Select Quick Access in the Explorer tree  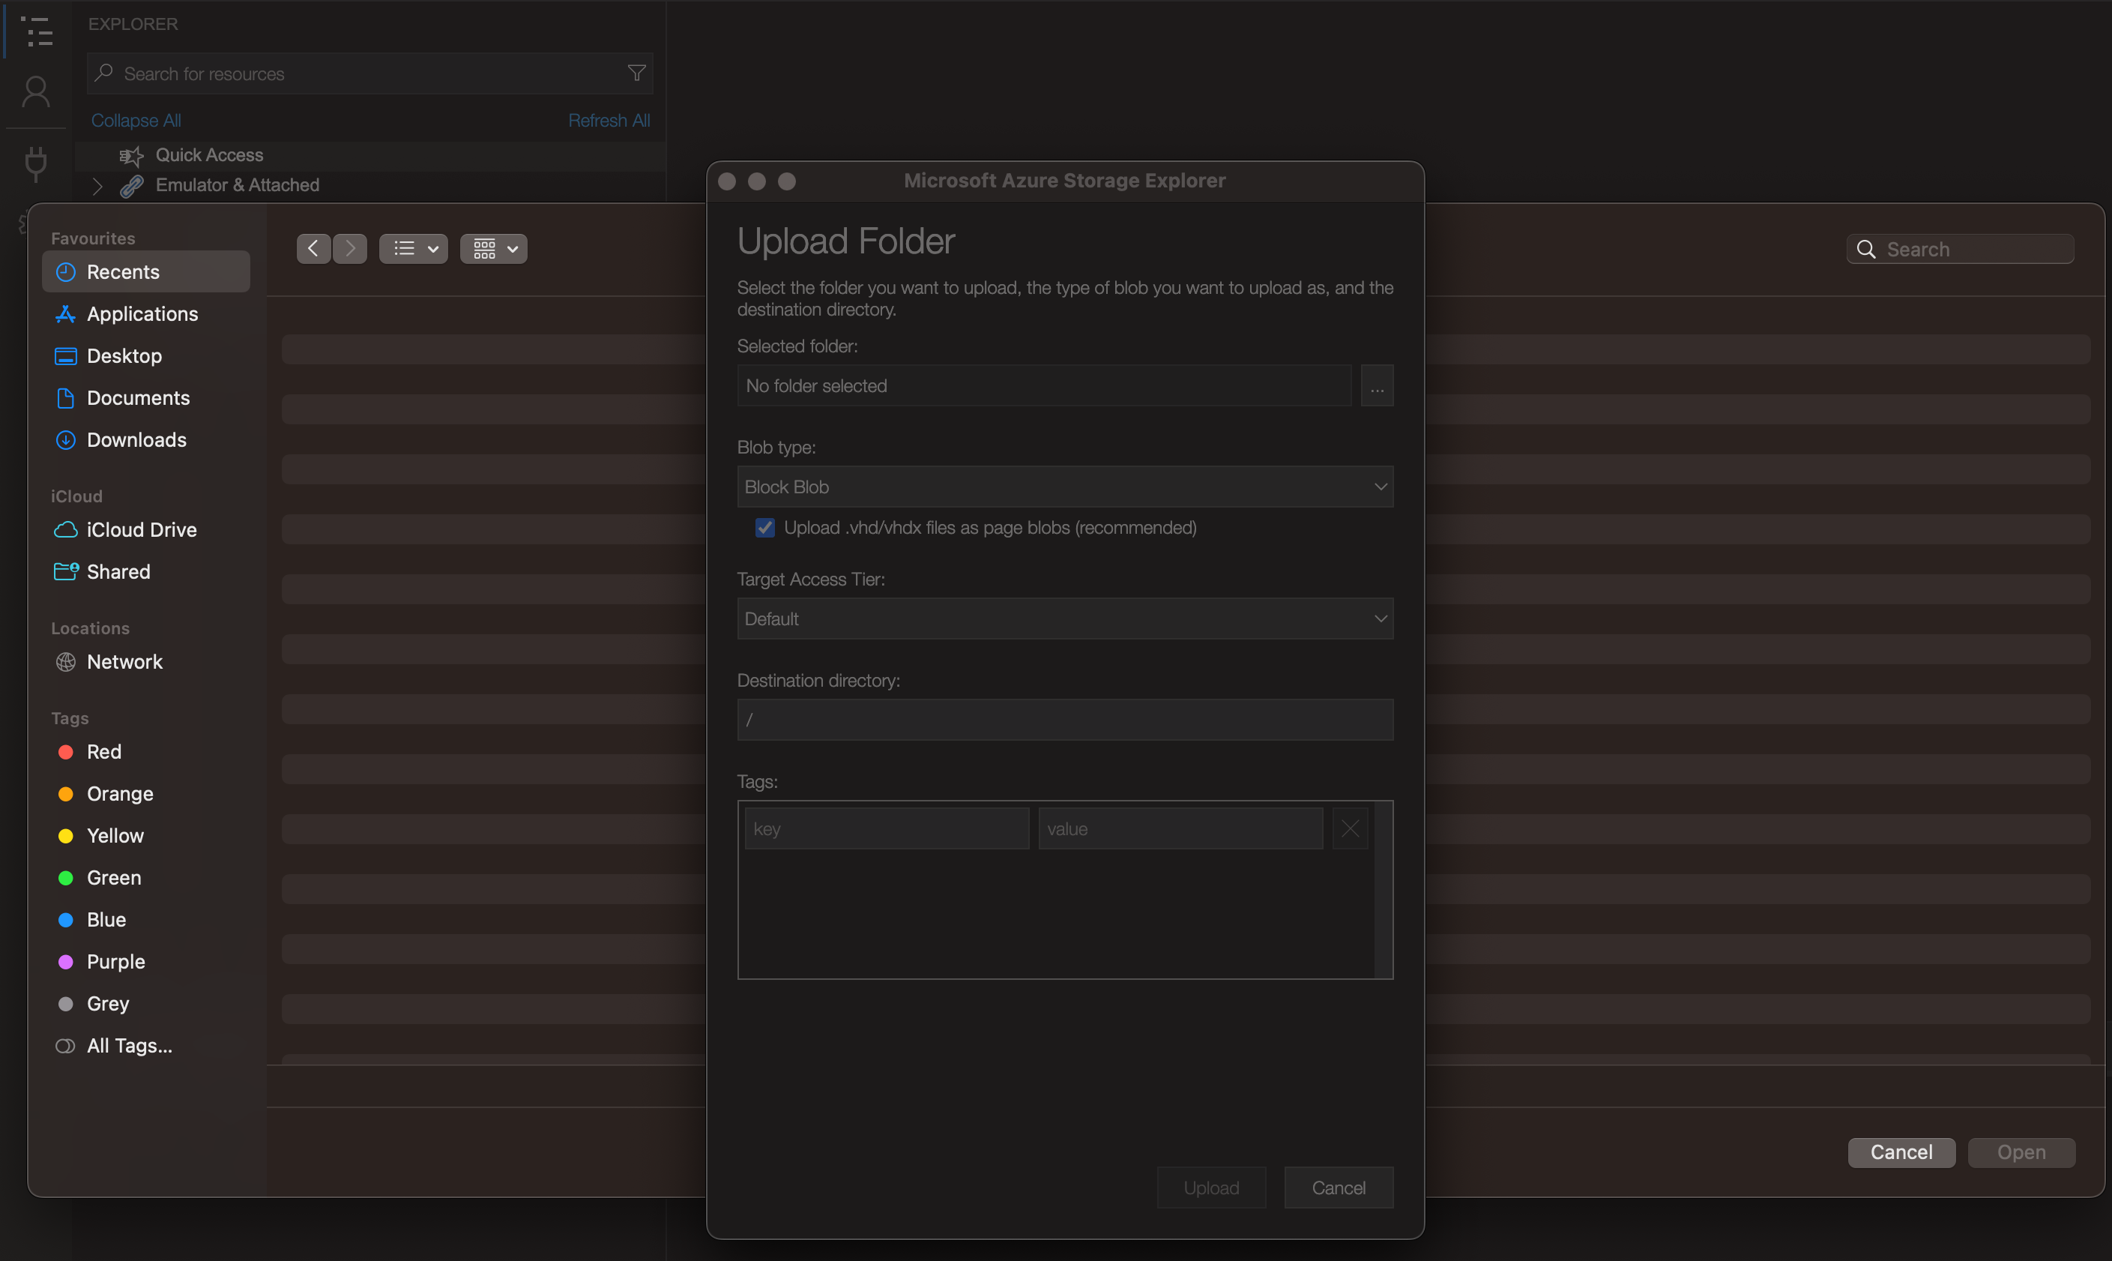coord(370,155)
